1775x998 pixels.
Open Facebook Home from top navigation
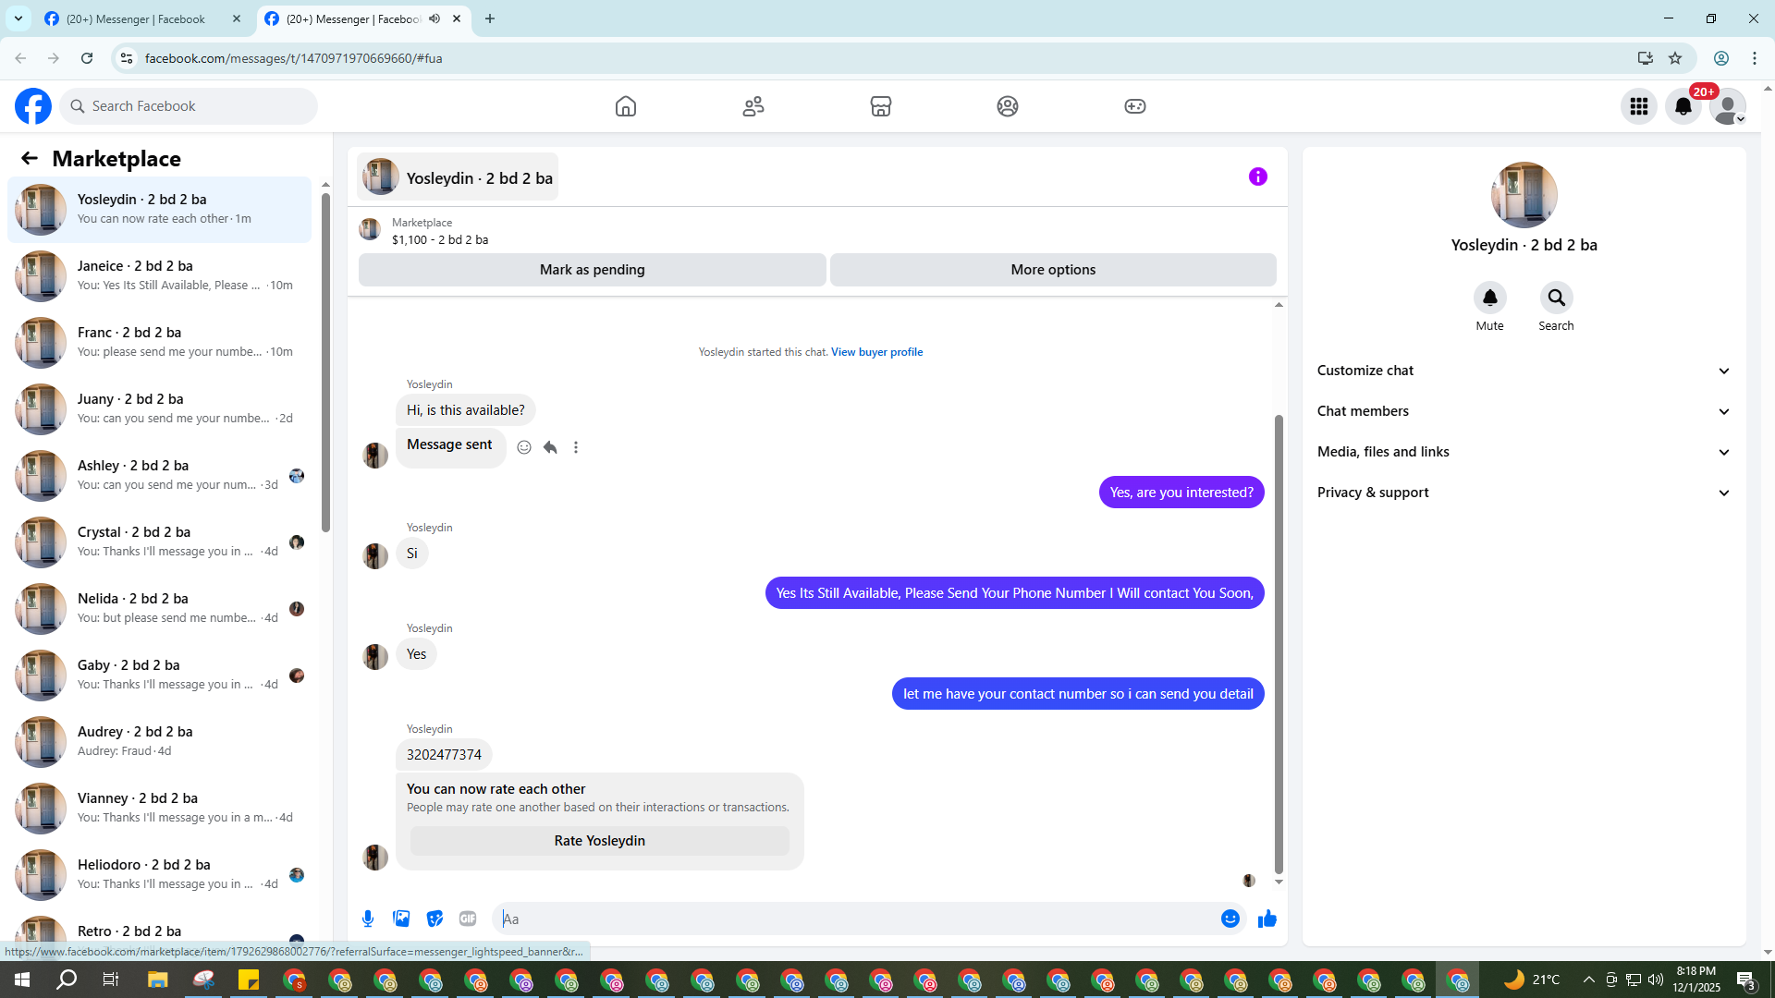click(x=626, y=106)
